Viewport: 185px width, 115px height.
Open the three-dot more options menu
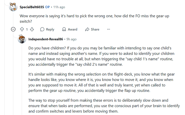pyautogui.click(x=108, y=29)
